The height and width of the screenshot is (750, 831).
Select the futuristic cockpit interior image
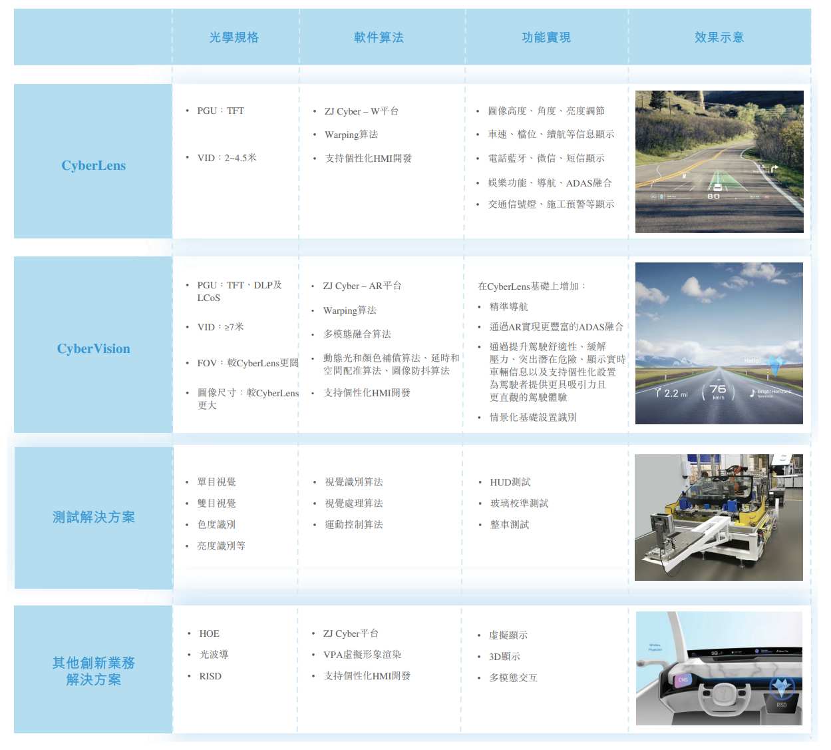tap(719, 668)
